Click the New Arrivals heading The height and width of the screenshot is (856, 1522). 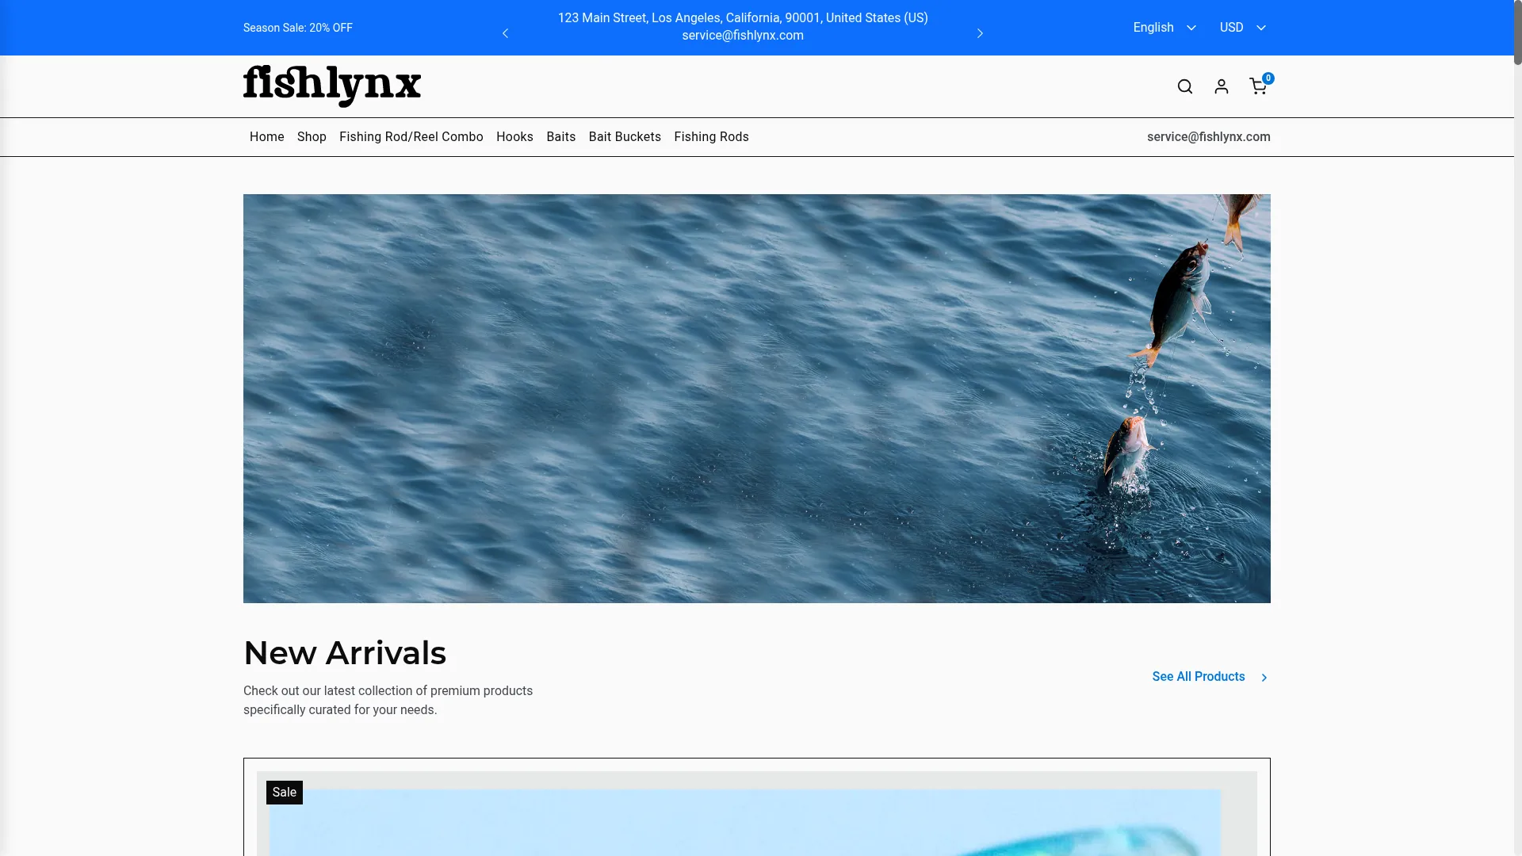(x=344, y=653)
